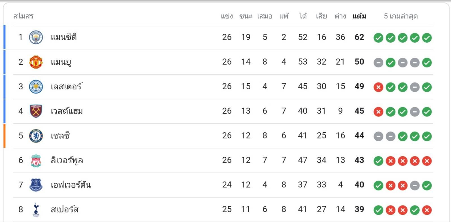Click Man City's first green win indicator

(x=378, y=38)
